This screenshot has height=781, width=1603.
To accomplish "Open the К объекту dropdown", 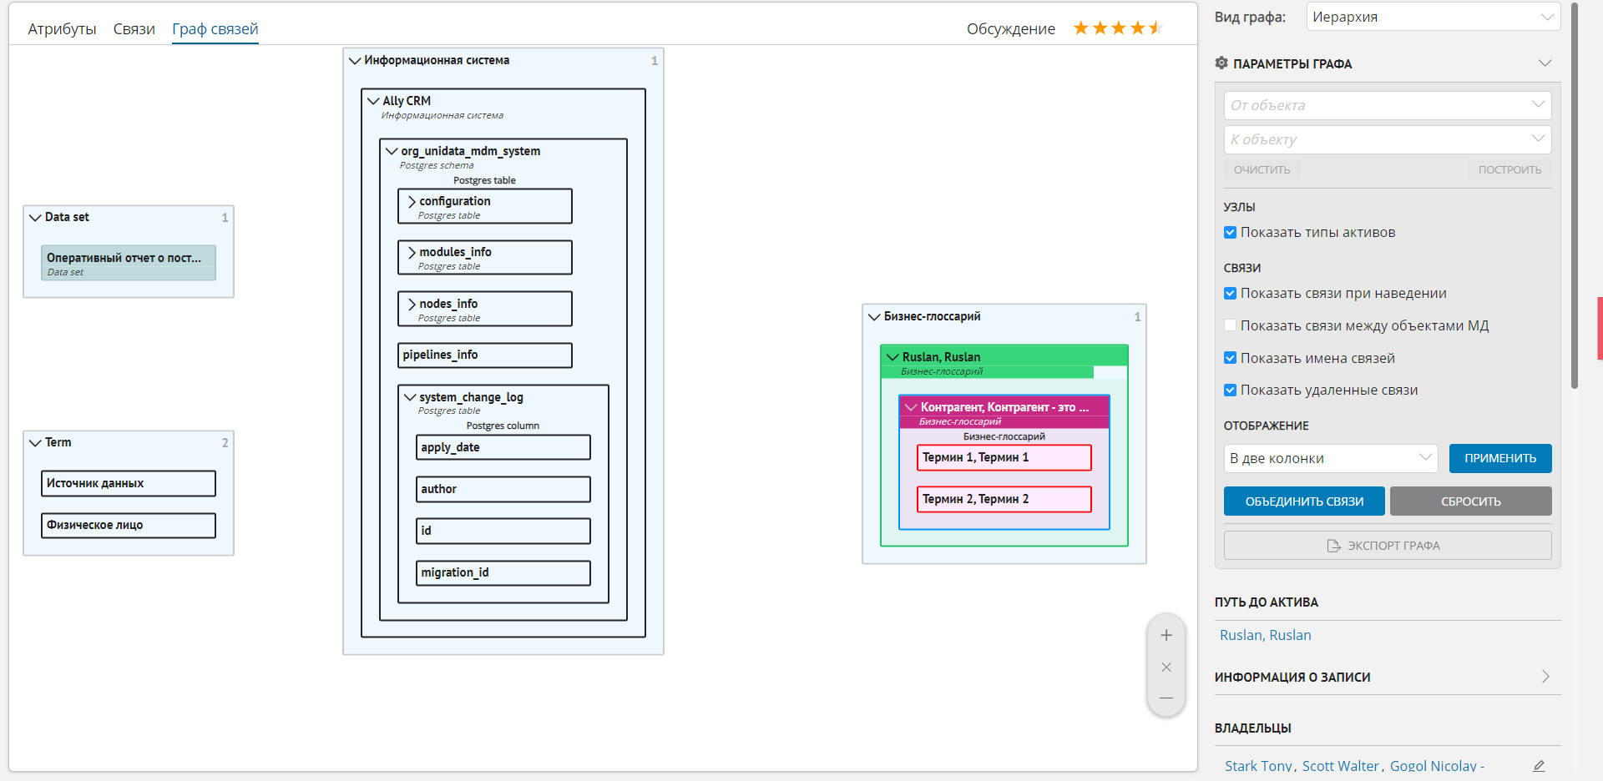I will point(1388,139).
